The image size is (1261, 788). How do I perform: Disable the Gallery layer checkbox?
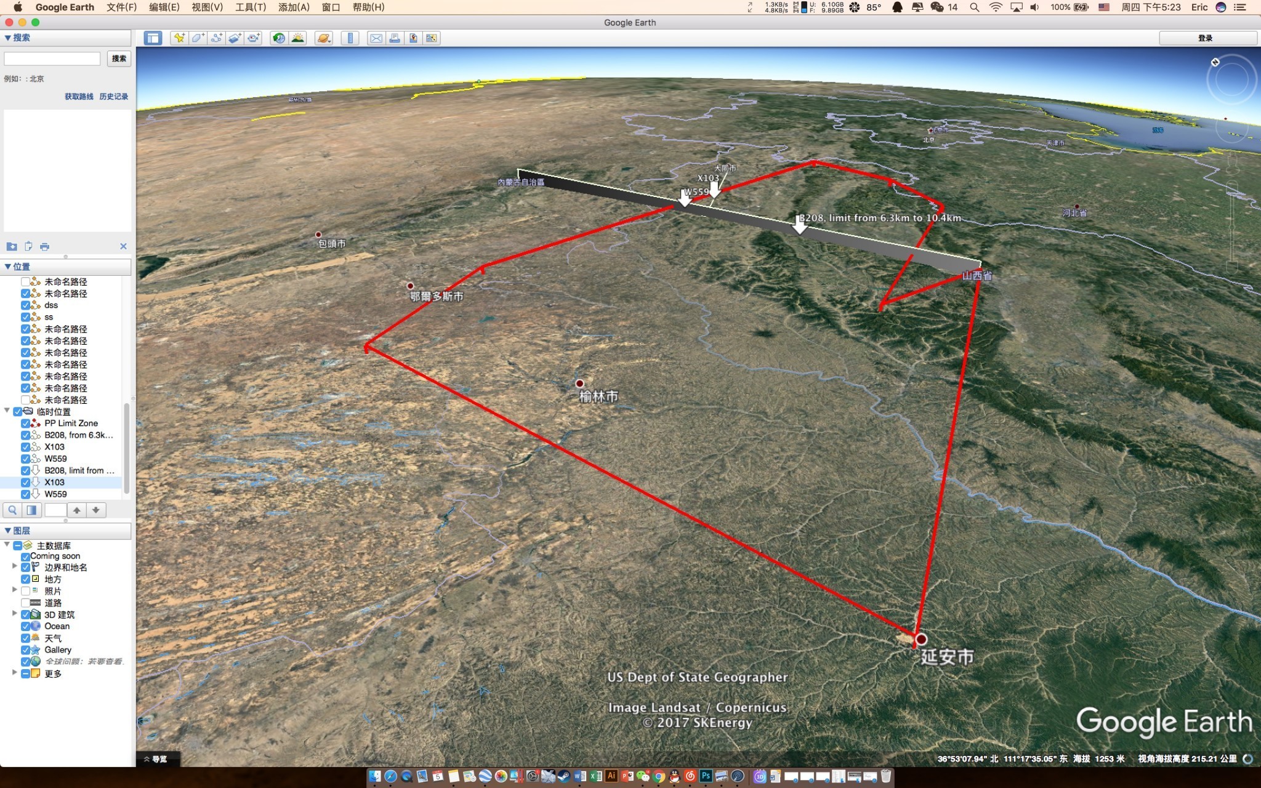coord(26,650)
